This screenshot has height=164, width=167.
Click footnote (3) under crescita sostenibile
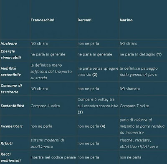point(80,112)
